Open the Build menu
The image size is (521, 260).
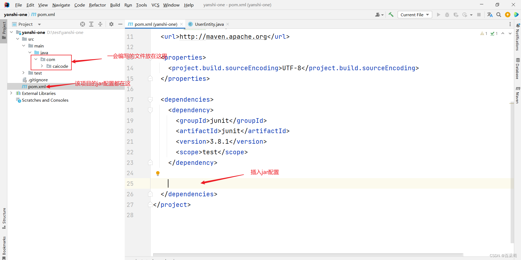pyautogui.click(x=115, y=5)
